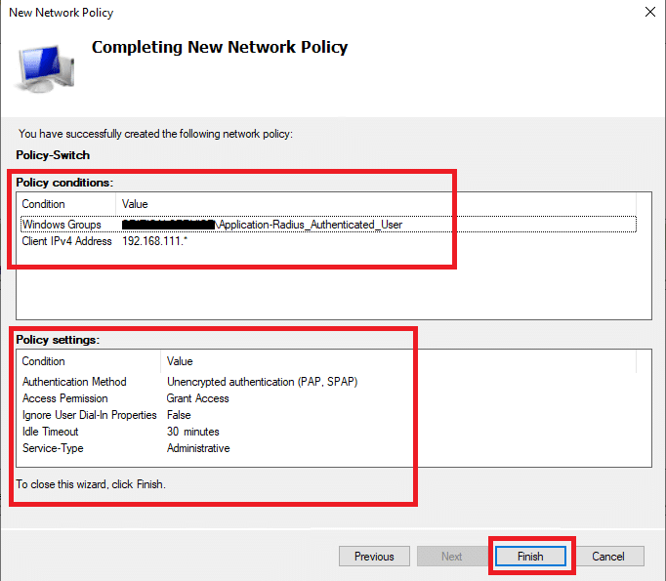Click the grayed-out Next button
The image size is (666, 581).
(451, 557)
